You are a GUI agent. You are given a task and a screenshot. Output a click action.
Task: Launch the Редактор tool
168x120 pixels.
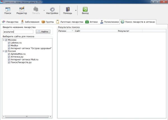(22, 10)
